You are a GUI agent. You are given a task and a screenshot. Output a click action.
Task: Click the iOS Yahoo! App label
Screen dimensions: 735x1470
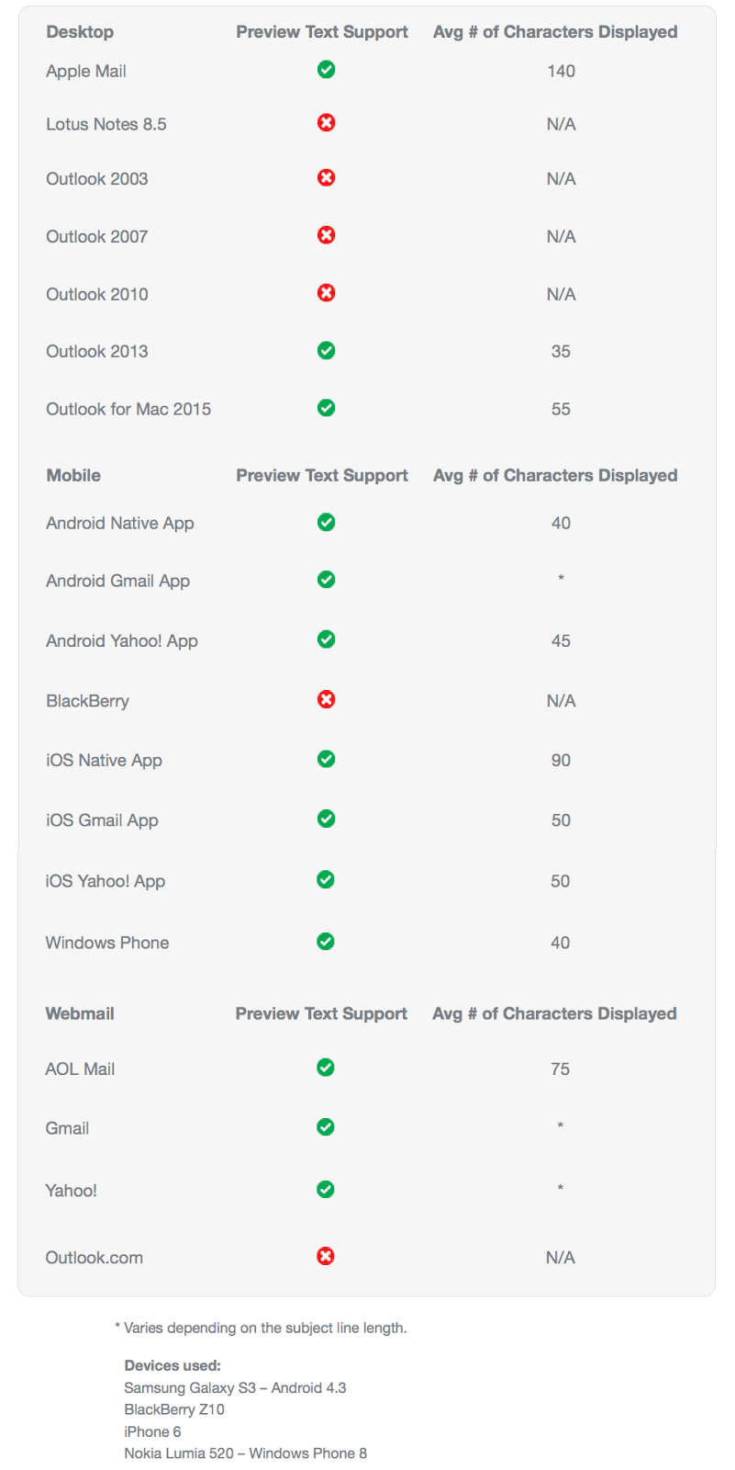pos(106,881)
